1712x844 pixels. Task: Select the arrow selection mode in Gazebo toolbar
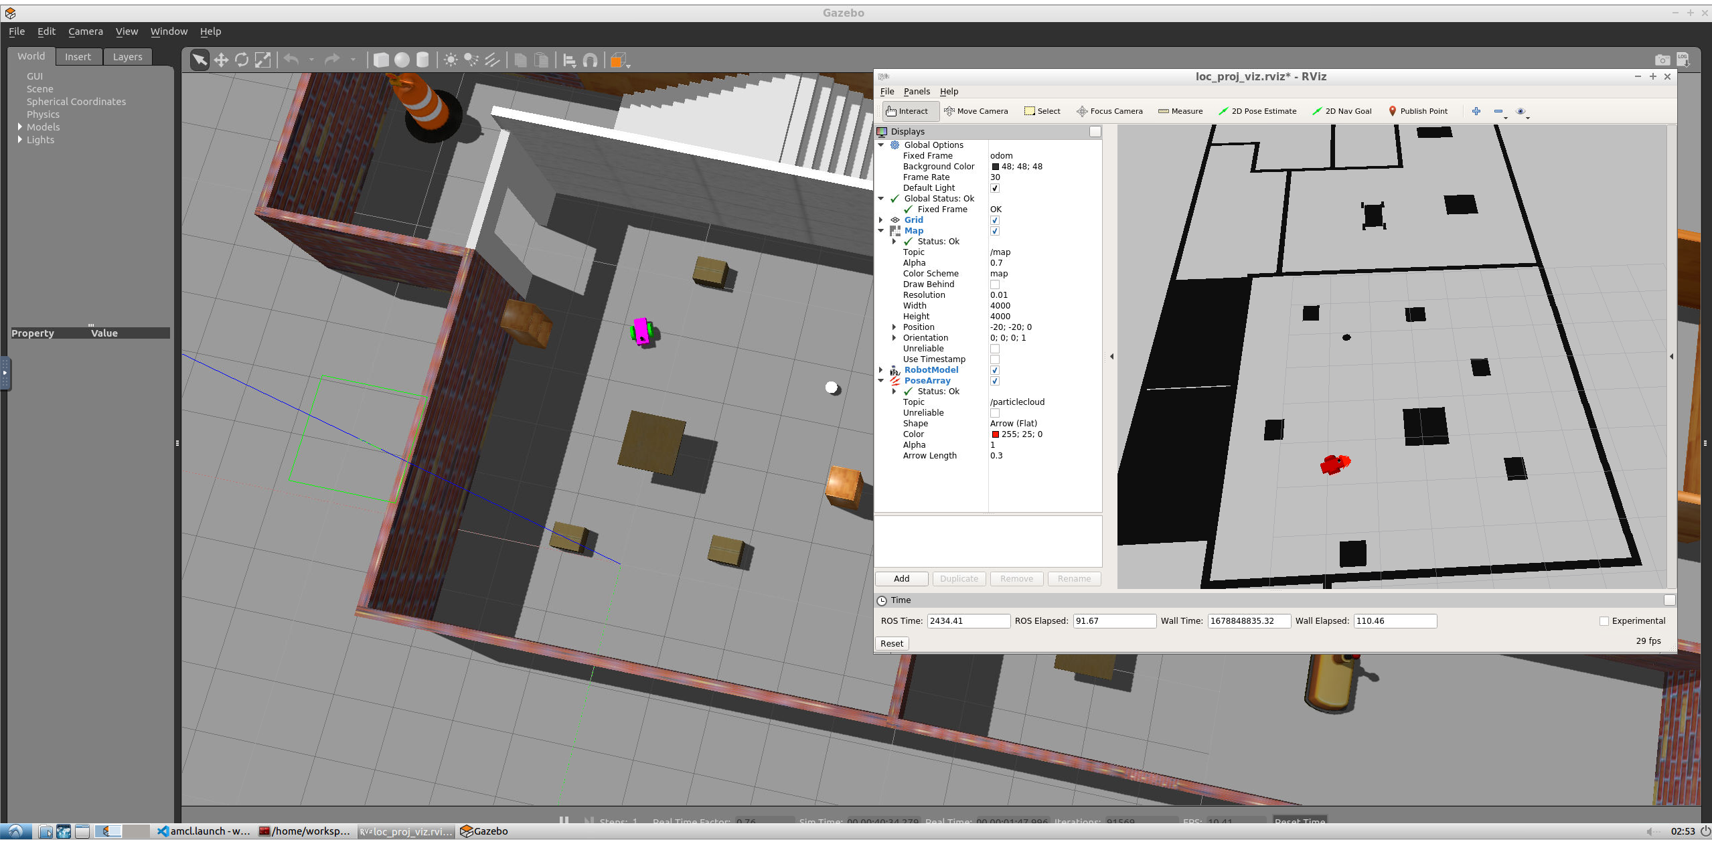(200, 60)
